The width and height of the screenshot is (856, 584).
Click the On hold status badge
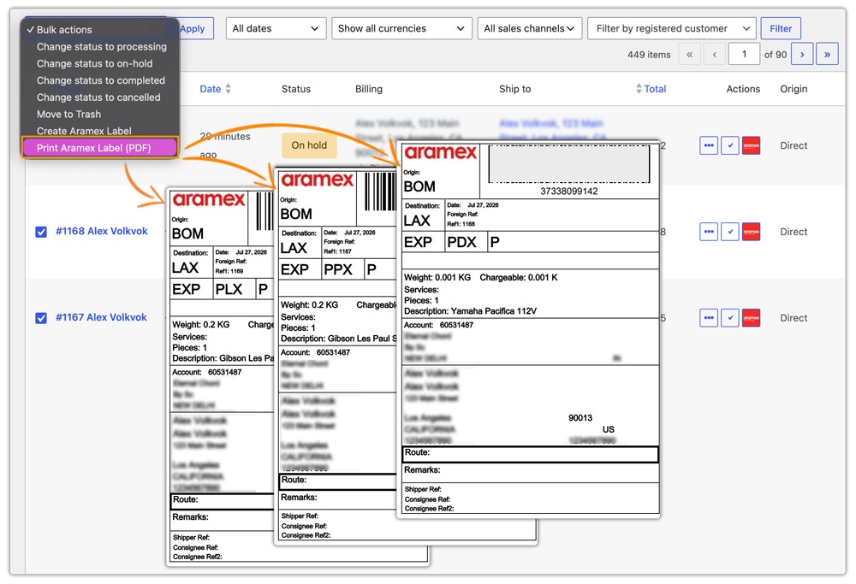click(309, 145)
